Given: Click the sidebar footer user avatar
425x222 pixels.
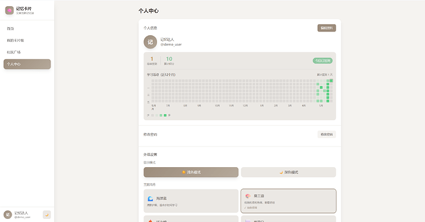Looking at the screenshot, I should coord(7,215).
